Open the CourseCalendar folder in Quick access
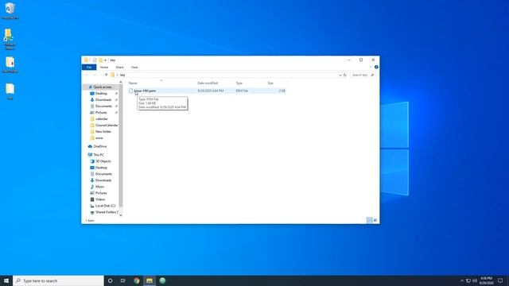Viewport: 509px width, 286px height. coord(107,126)
